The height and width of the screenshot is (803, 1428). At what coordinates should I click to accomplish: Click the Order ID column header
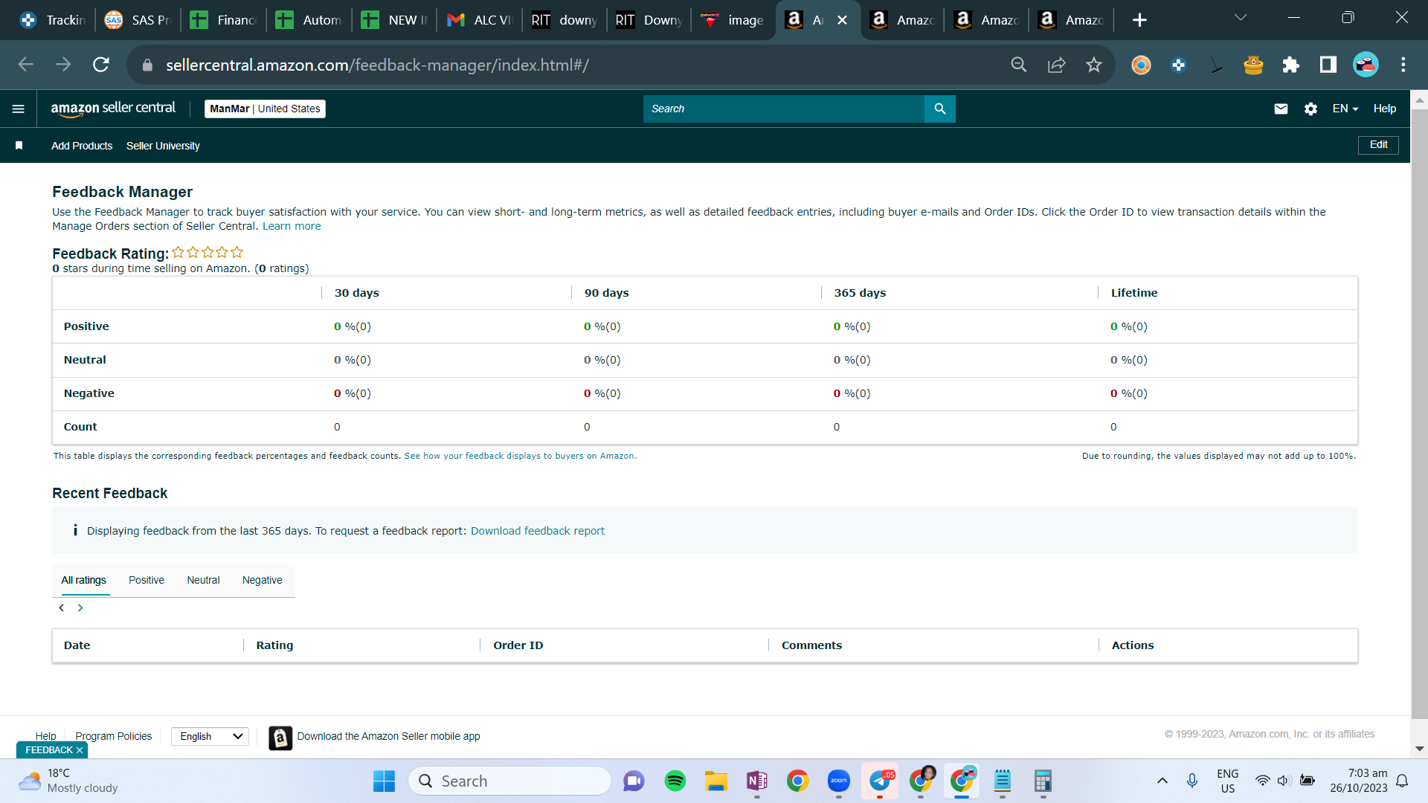tap(518, 645)
